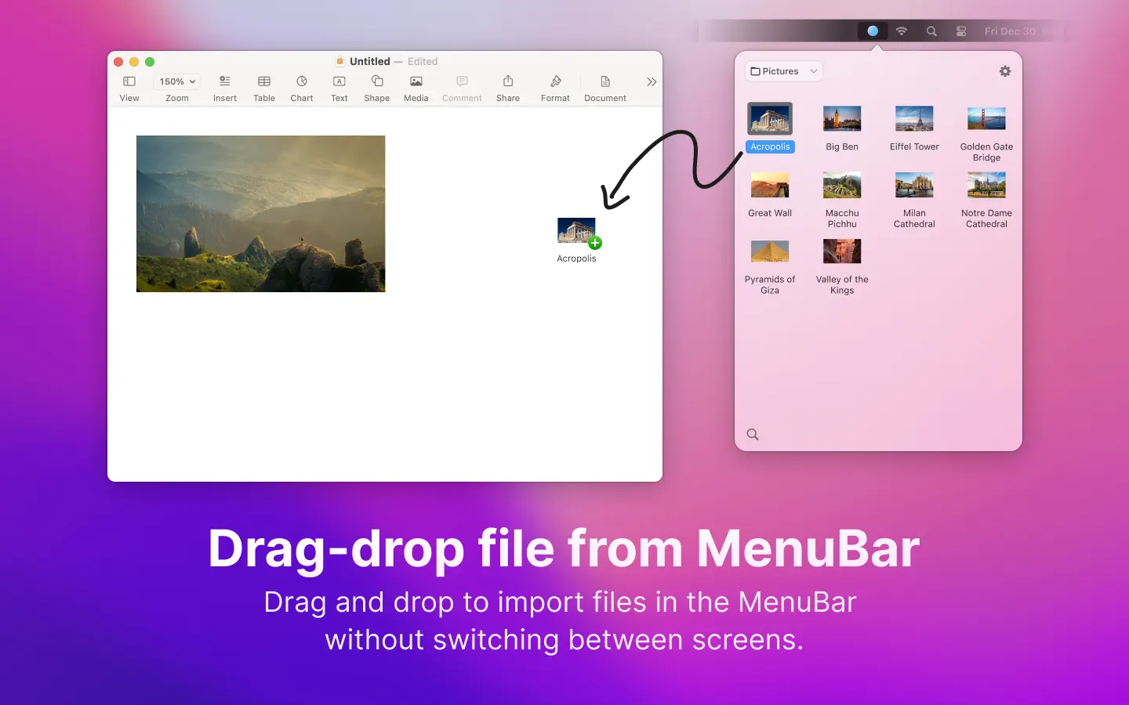Open the View sidebar options

click(129, 82)
